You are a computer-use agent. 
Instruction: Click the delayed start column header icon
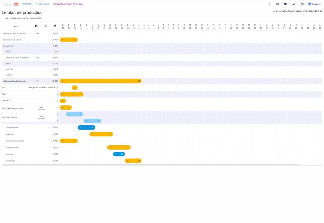36,26
